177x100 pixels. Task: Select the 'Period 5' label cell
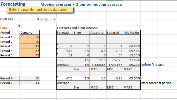coord(10,55)
